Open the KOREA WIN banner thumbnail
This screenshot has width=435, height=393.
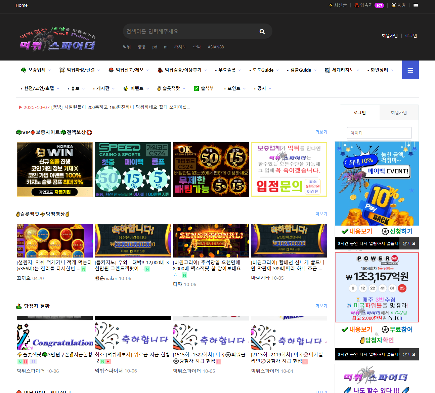pyautogui.click(x=55, y=169)
